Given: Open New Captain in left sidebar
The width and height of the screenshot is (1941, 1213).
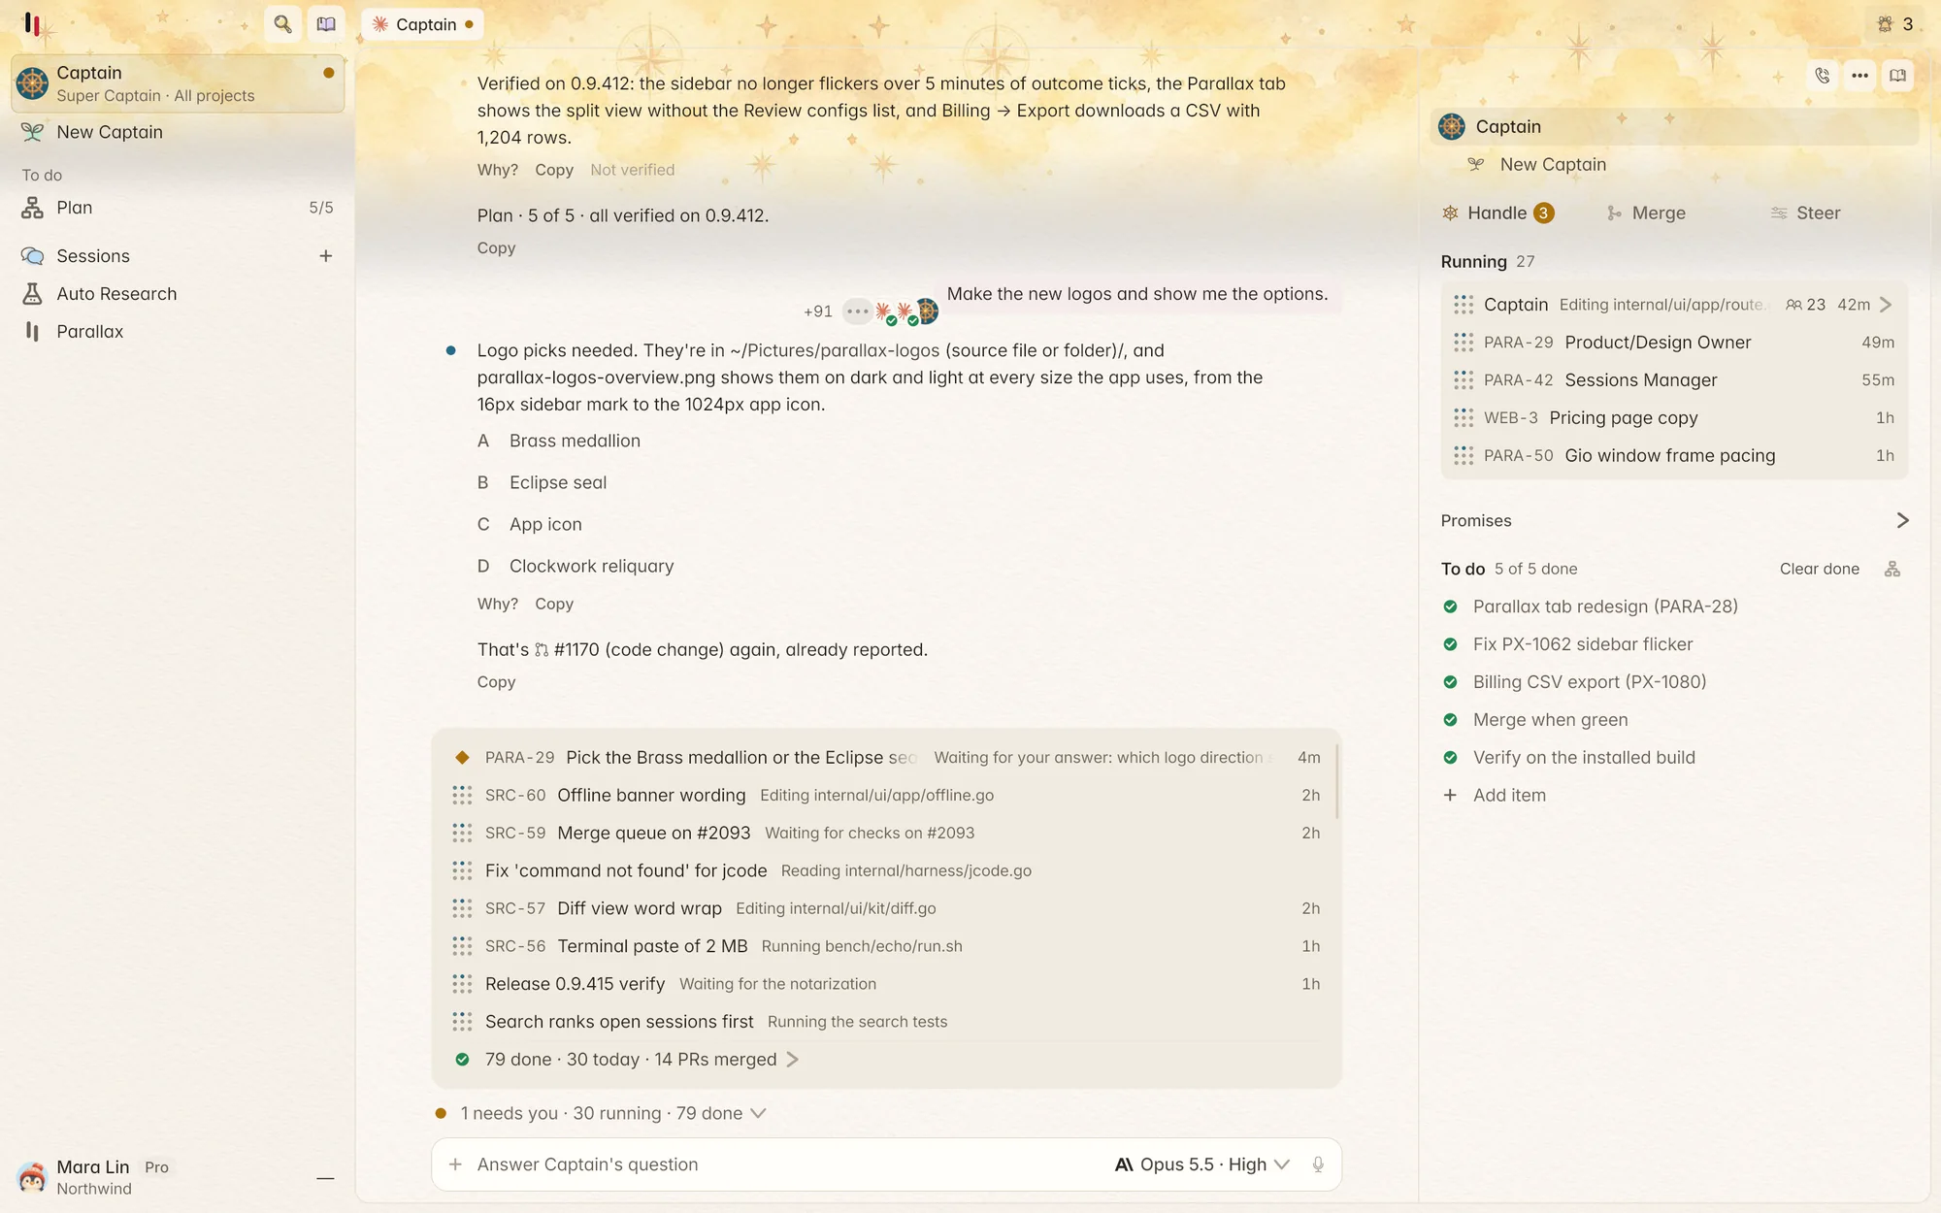Looking at the screenshot, I should 180,132.
